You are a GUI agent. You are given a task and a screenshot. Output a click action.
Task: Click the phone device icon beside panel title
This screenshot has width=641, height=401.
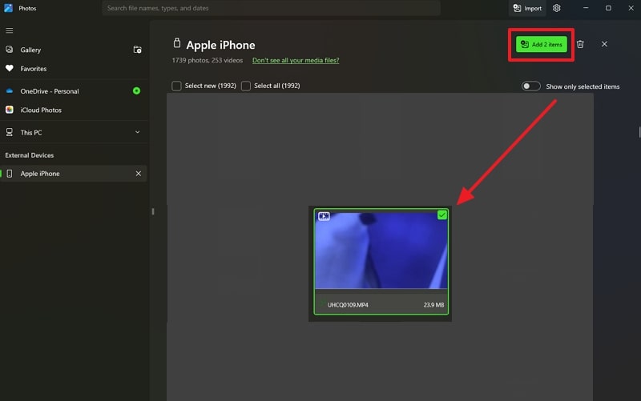tap(176, 43)
